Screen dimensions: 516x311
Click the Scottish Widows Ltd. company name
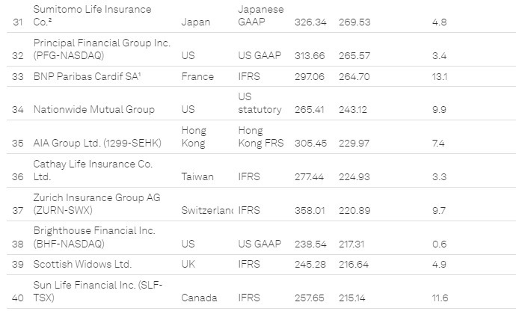82,264
